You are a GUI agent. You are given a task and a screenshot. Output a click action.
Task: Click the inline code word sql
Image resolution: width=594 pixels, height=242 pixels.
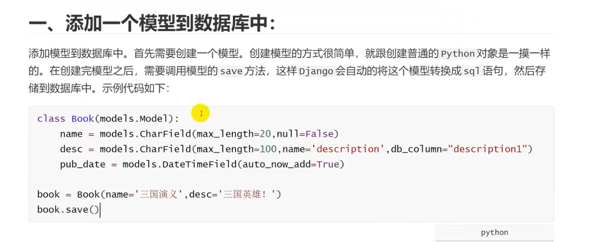coord(472,71)
